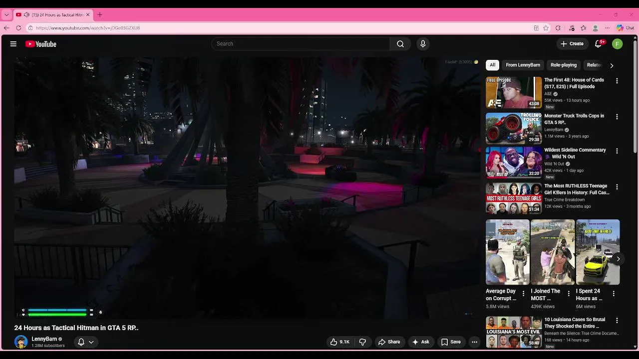The width and height of the screenshot is (639, 359).
Task: Toggle the LennyBarn notification bell
Action: 81,342
